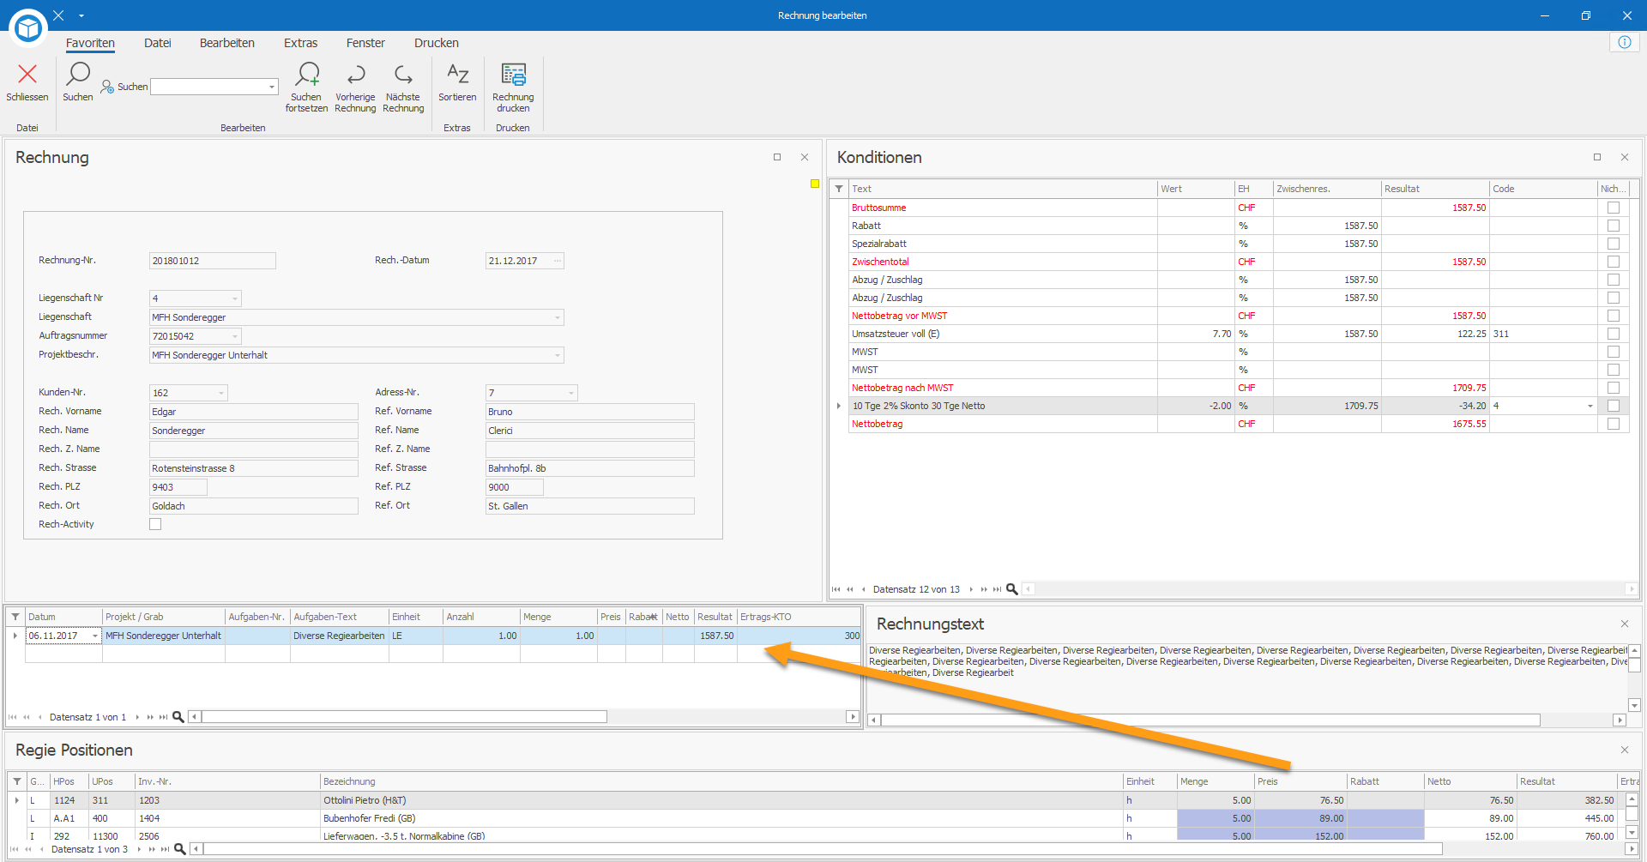Click the yellow status indicator square
Screen dimensions: 1647x862
(815, 184)
